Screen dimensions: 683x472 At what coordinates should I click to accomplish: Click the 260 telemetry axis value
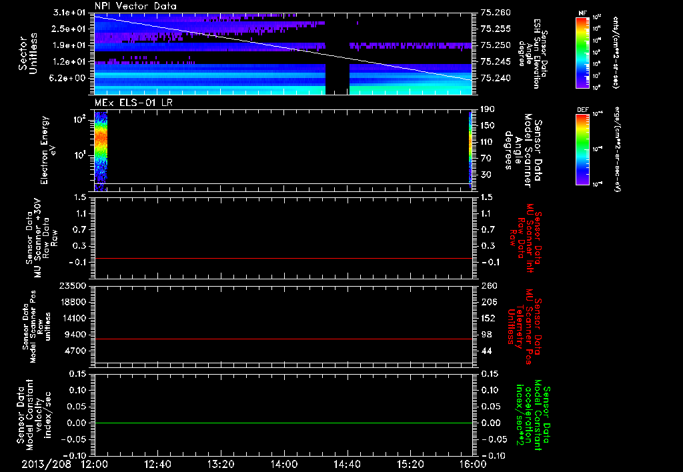(488, 286)
